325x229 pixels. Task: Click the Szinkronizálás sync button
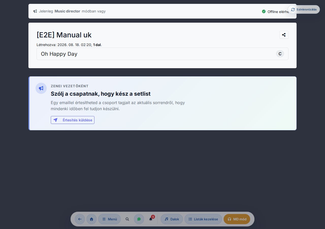[x=304, y=9]
